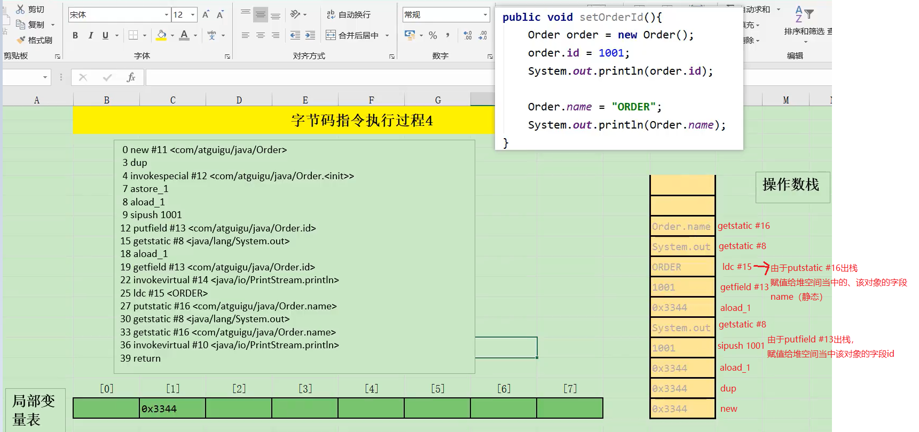The width and height of the screenshot is (919, 432).
Task: Open the 字体 group dialog launcher
Action: [227, 56]
